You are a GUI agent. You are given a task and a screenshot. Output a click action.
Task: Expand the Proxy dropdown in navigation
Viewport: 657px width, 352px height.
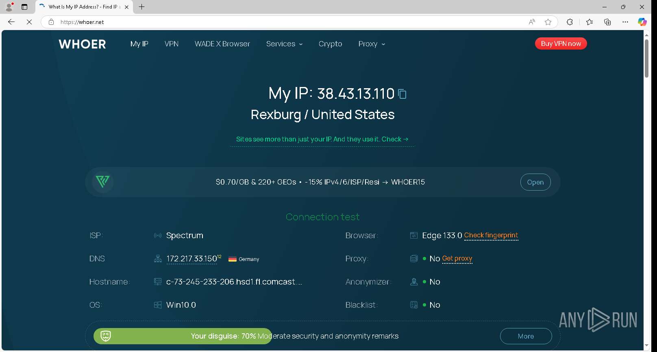click(x=372, y=44)
